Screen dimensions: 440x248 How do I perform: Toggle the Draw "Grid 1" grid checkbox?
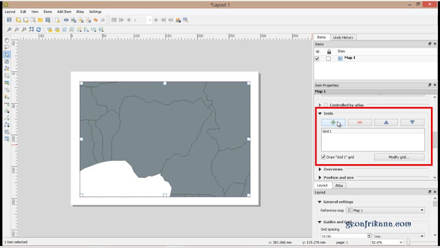coord(323,157)
